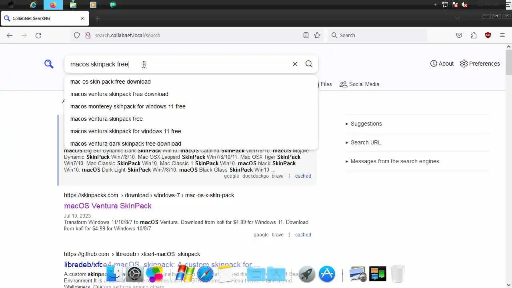Choose suggestion 'macos ventura skinpack free'

tap(191, 119)
